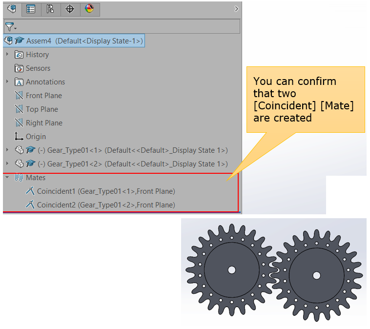Expand the Annotations folder arrow
The image size is (370, 329).
click(x=7, y=82)
